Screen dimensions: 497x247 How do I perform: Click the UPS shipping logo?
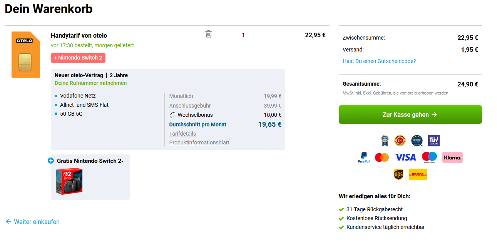tap(398, 174)
